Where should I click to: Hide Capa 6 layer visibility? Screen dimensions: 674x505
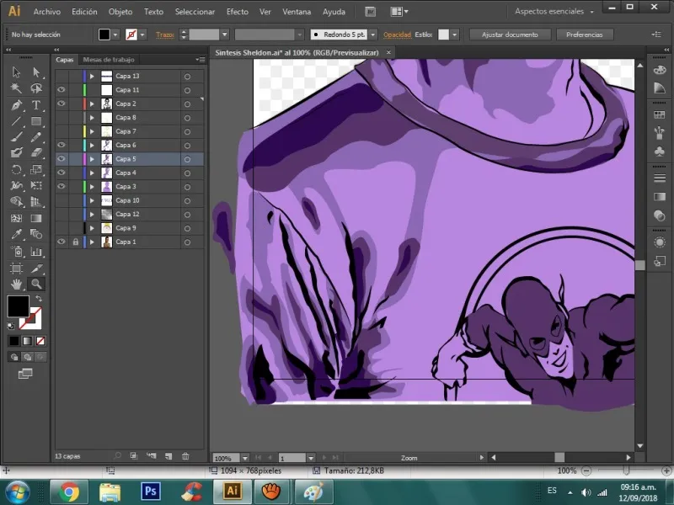pyautogui.click(x=62, y=145)
